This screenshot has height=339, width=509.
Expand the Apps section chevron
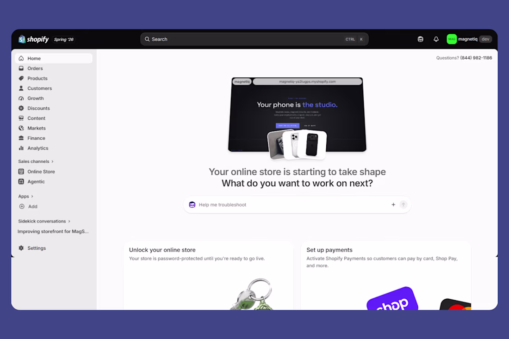(32, 196)
